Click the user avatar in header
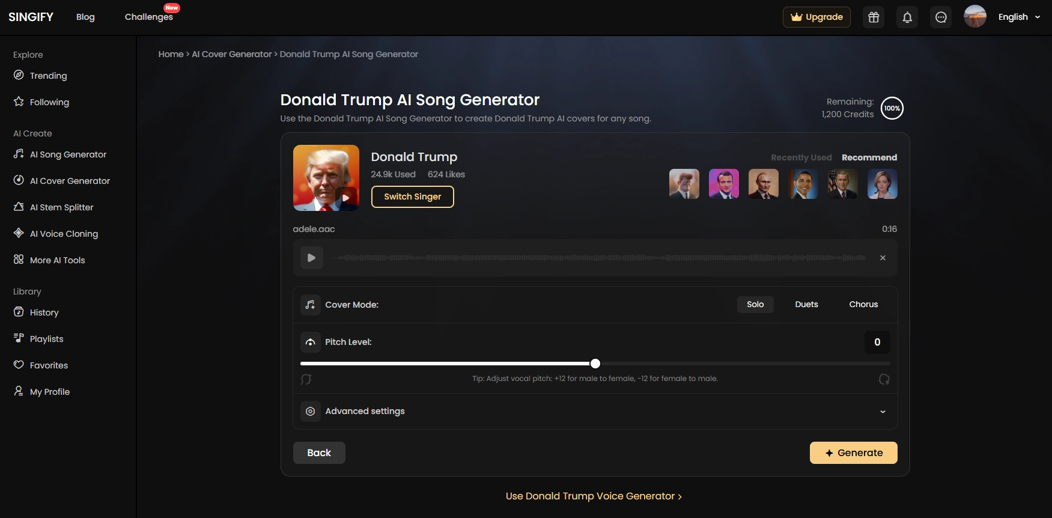The image size is (1052, 518). pyautogui.click(x=975, y=17)
